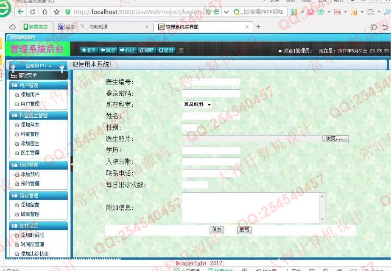391x271 pixels.
Task: Collapse the 预约管理 menu section
Action: click(39, 165)
